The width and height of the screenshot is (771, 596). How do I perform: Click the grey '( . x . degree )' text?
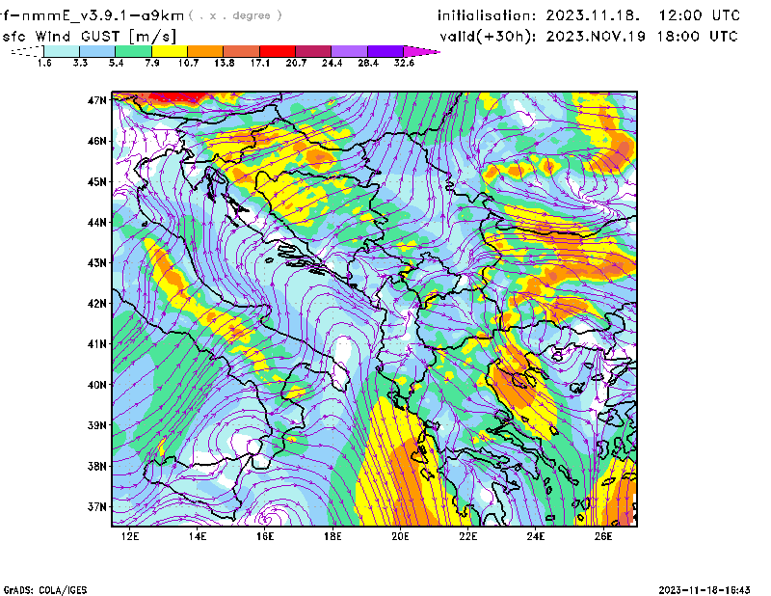click(x=235, y=15)
